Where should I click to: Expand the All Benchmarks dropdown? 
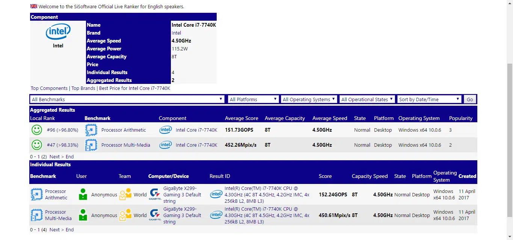127,99
